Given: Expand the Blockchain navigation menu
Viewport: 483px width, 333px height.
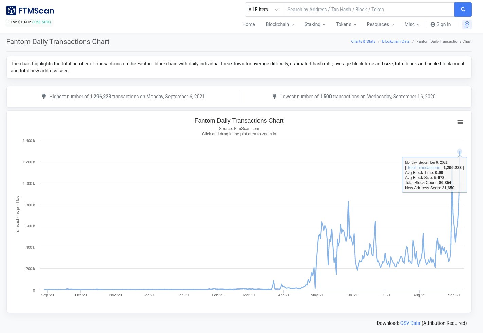Looking at the screenshot, I should tap(280, 24).
